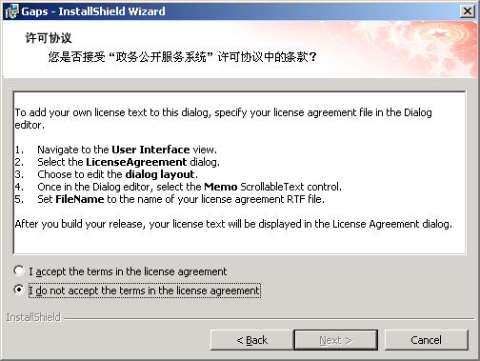
Task: Click the installer icon in the title bar
Action: pos(12,11)
